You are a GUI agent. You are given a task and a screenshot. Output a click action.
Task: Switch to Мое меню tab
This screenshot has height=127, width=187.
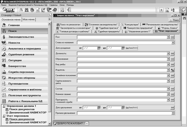tap(29, 20)
